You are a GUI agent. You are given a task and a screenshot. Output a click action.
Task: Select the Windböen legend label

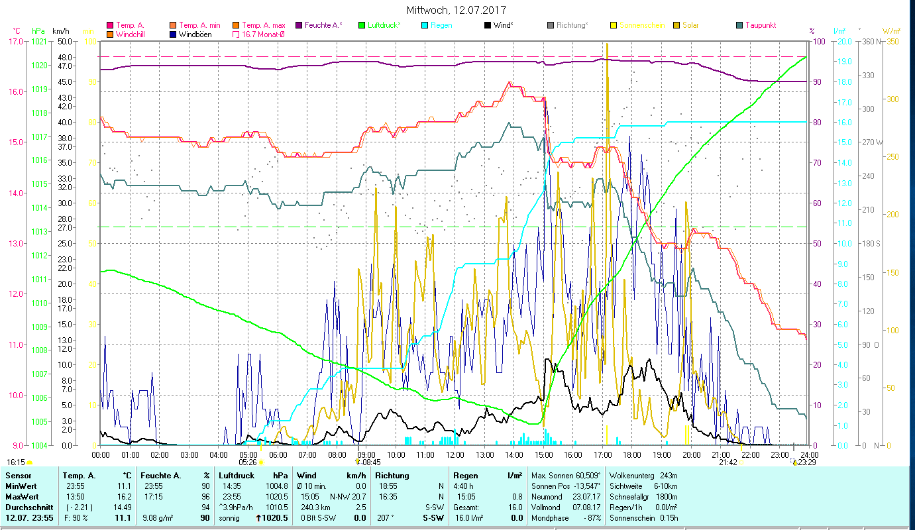[x=195, y=34]
